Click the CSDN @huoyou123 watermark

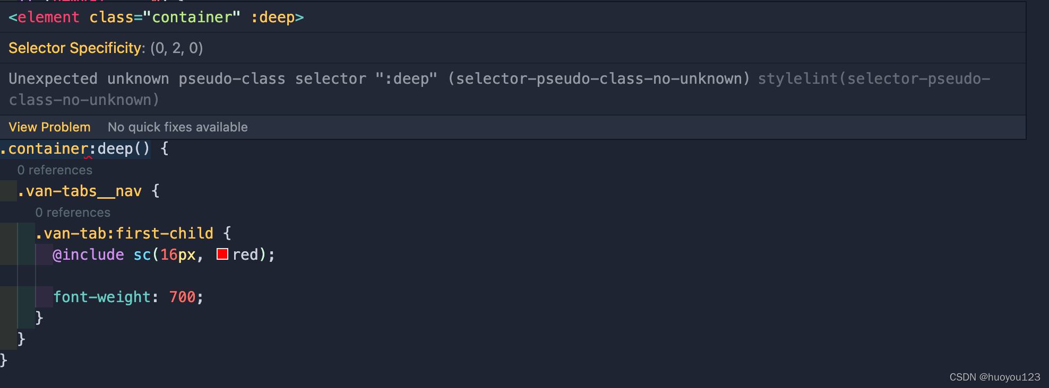(997, 377)
